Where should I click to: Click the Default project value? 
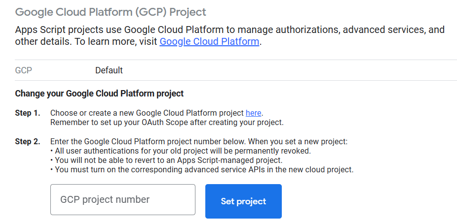[109, 70]
